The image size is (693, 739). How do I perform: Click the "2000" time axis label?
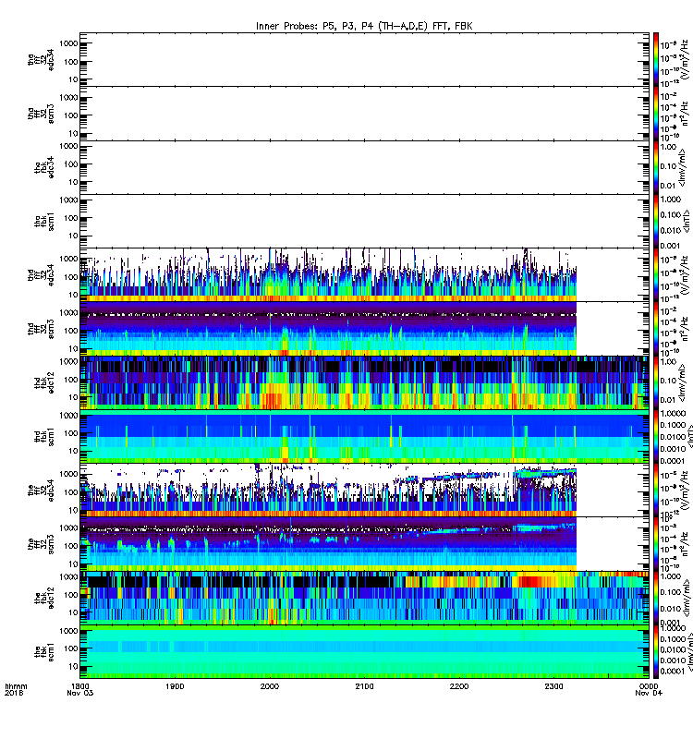270,686
